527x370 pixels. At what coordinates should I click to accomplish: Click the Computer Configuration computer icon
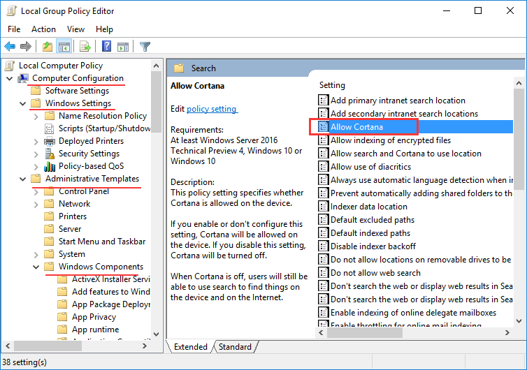(x=23, y=78)
